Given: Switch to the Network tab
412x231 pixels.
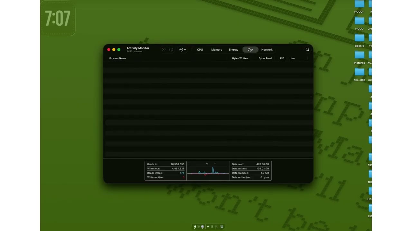Looking at the screenshot, I should (x=267, y=50).
